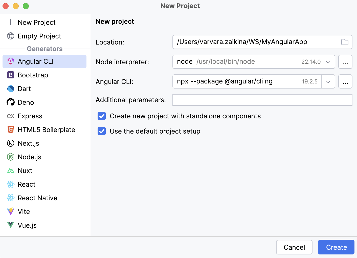Open the Location folder browser icon
The width and height of the screenshot is (357, 258).
[345, 42]
